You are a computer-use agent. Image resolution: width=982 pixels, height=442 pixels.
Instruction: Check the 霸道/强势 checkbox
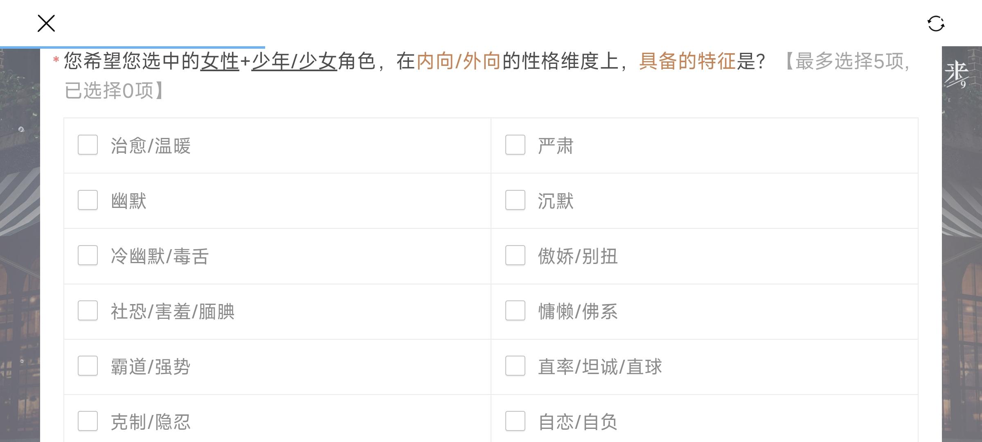(x=88, y=366)
